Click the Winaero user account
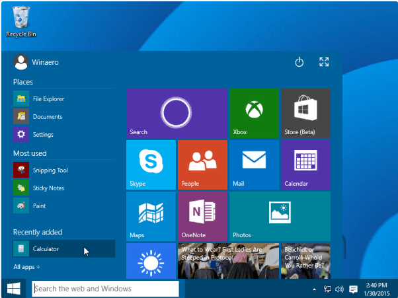The image size is (398, 298). pyautogui.click(x=36, y=62)
